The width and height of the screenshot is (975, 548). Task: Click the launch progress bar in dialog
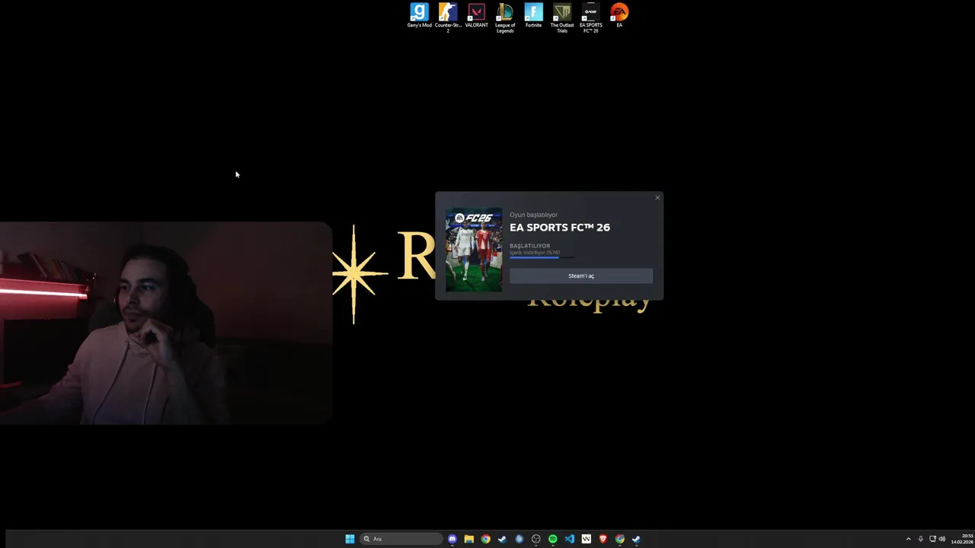coord(542,257)
